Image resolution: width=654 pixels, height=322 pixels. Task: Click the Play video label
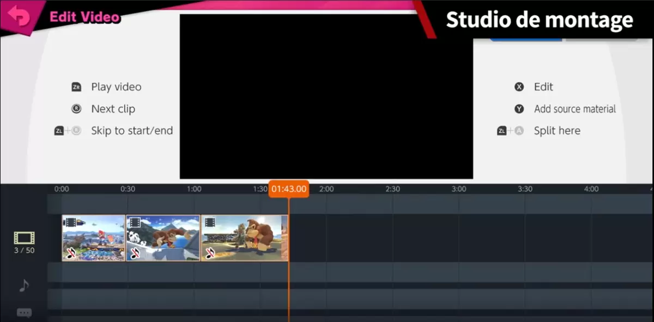point(116,87)
